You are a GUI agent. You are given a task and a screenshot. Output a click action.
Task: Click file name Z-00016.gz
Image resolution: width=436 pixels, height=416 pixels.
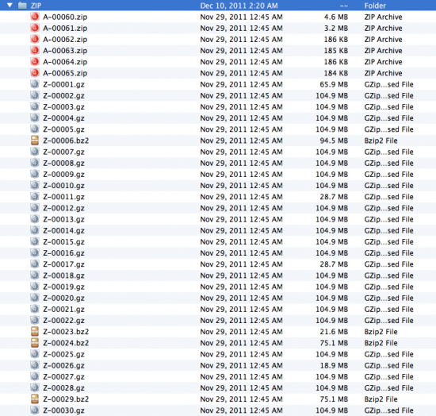(x=63, y=253)
